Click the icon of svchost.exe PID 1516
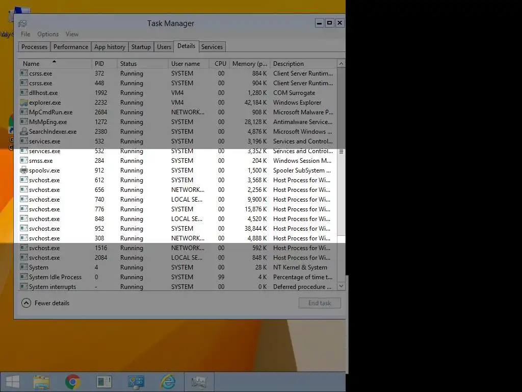The image size is (522, 392). coord(23,248)
